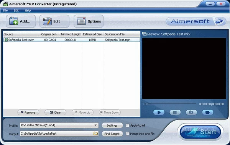
Task: Open profile Settings button
Action: [x=112, y=126]
